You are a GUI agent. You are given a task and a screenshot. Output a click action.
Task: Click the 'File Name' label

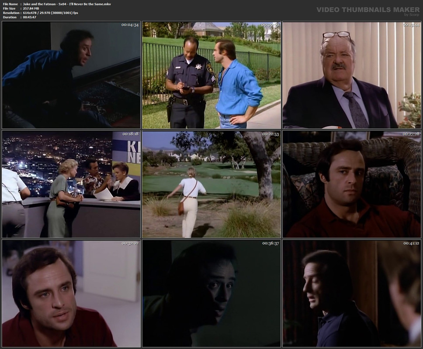(10, 4)
